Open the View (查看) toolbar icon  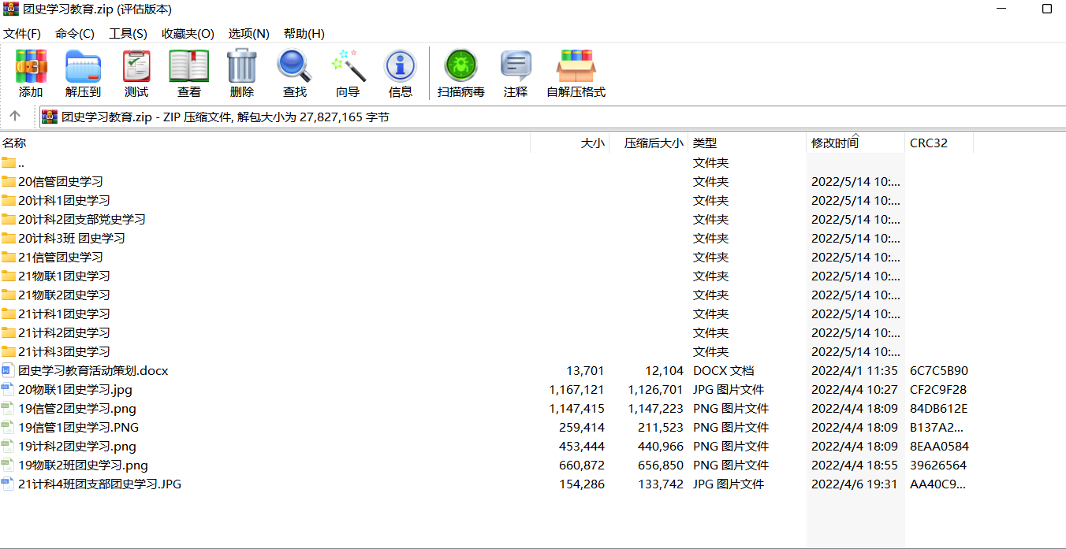click(x=188, y=73)
